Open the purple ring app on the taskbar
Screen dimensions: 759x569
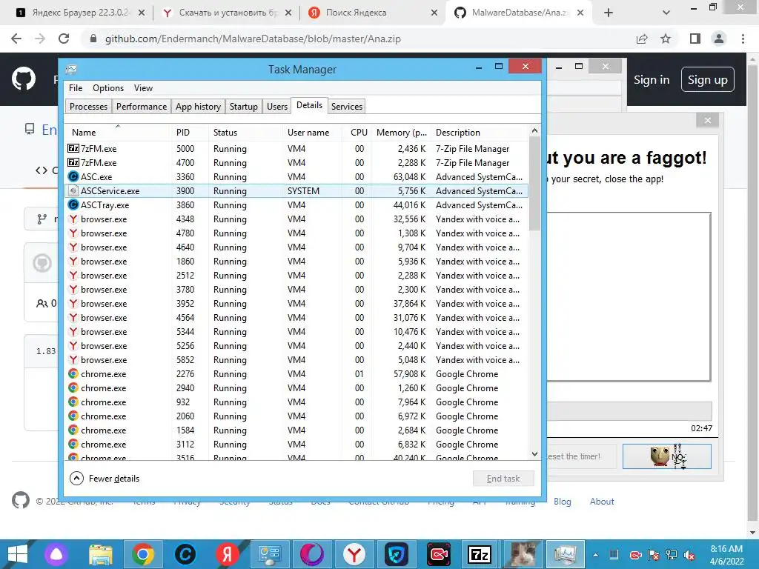coord(312,554)
